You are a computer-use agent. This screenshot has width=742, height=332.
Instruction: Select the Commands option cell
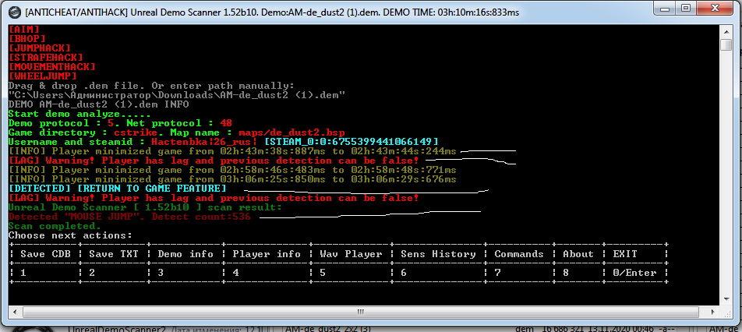pyautogui.click(x=518, y=254)
